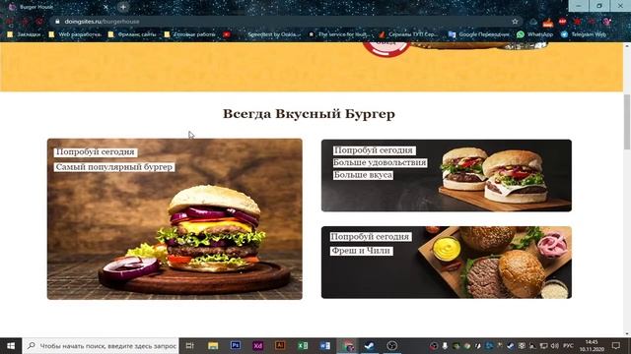
Task: Launch Adobe XD from the taskbar
Action: [x=258, y=345]
